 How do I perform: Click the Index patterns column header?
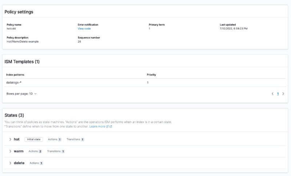click(15, 75)
